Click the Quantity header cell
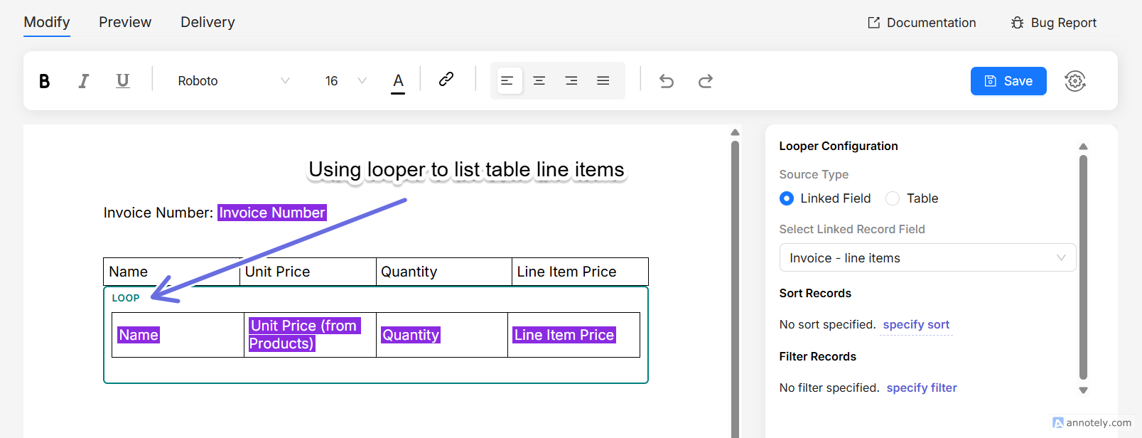Viewport: 1142px width, 438px height. (444, 272)
